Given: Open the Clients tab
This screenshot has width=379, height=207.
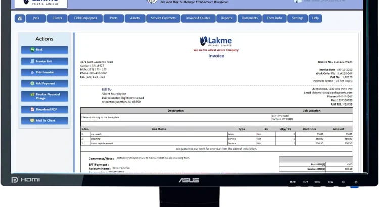Looking at the screenshot, I should pyautogui.click(x=57, y=18).
